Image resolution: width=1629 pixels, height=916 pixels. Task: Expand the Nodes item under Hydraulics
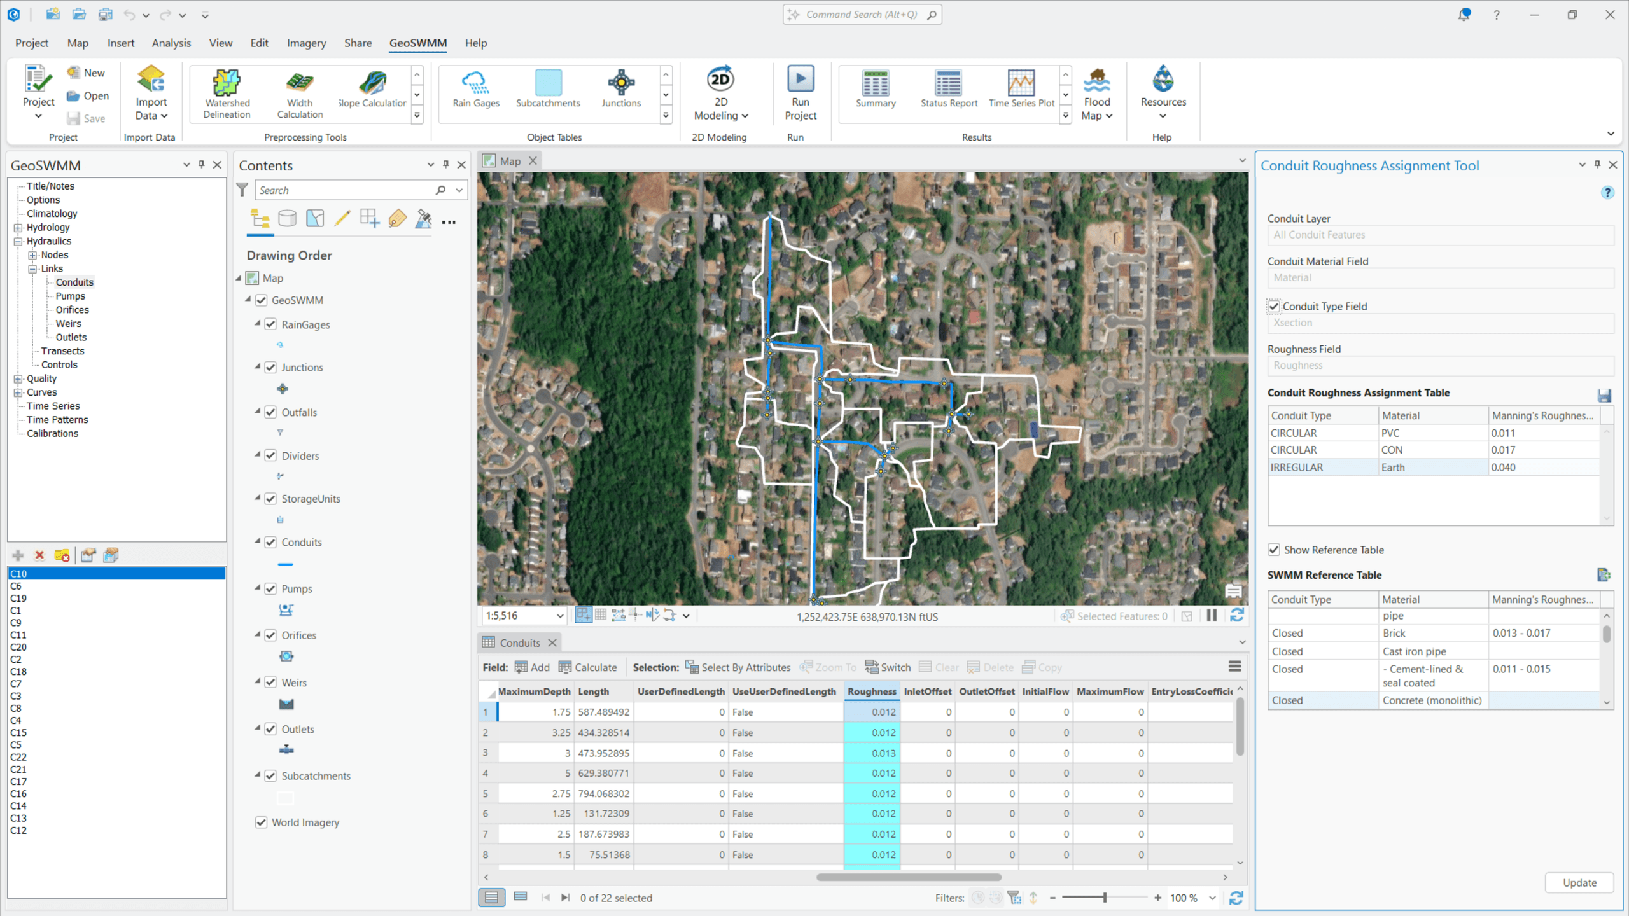click(33, 254)
